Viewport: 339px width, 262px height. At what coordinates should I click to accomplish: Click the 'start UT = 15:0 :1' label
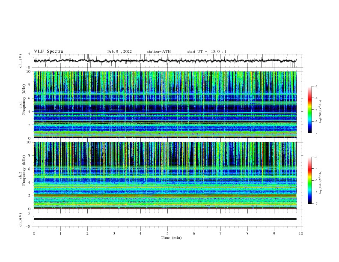click(207, 51)
